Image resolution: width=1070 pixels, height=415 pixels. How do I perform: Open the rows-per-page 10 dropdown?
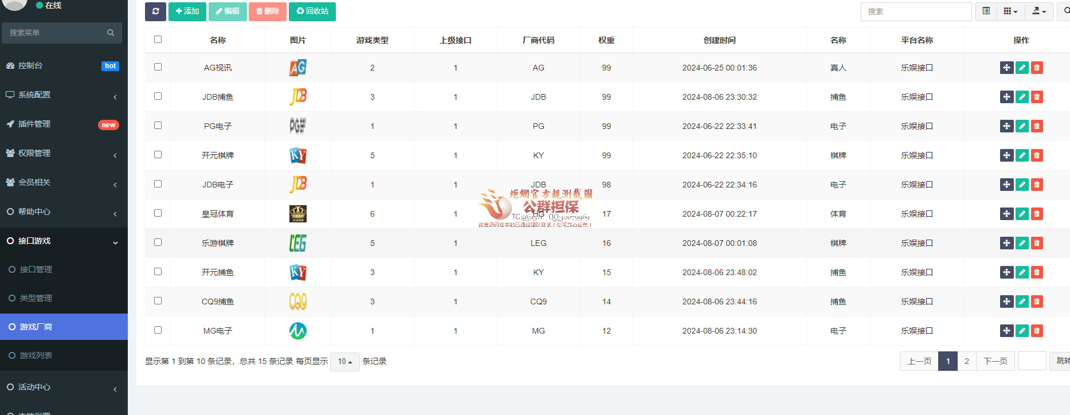click(x=344, y=362)
